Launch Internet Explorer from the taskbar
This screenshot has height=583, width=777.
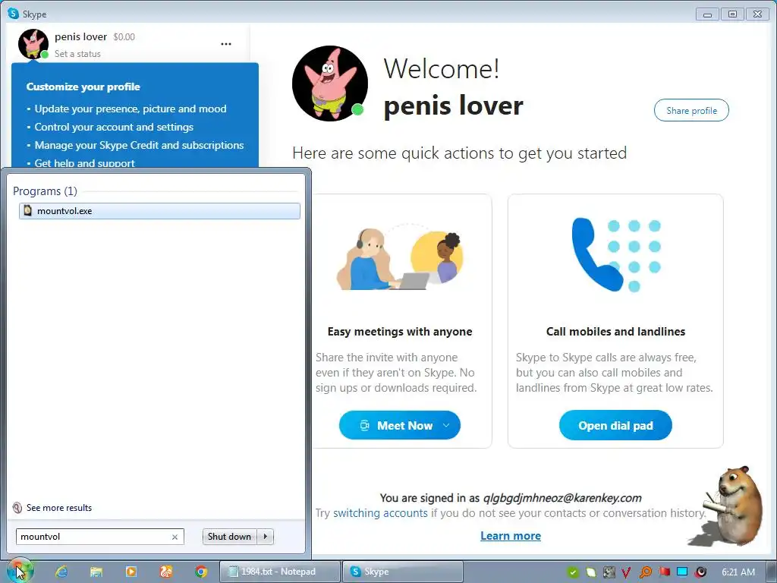click(61, 572)
